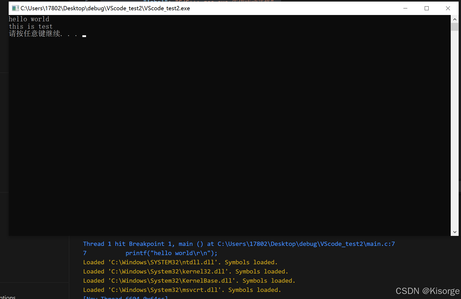Click the 'this is test' output line
461x299 pixels.
pos(31,27)
